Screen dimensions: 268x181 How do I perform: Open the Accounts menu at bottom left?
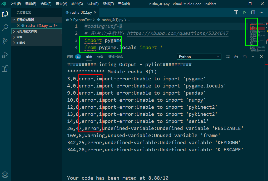click(5, 174)
